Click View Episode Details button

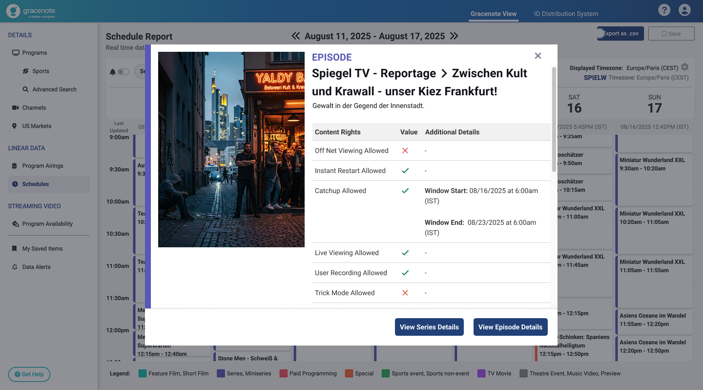coord(510,327)
